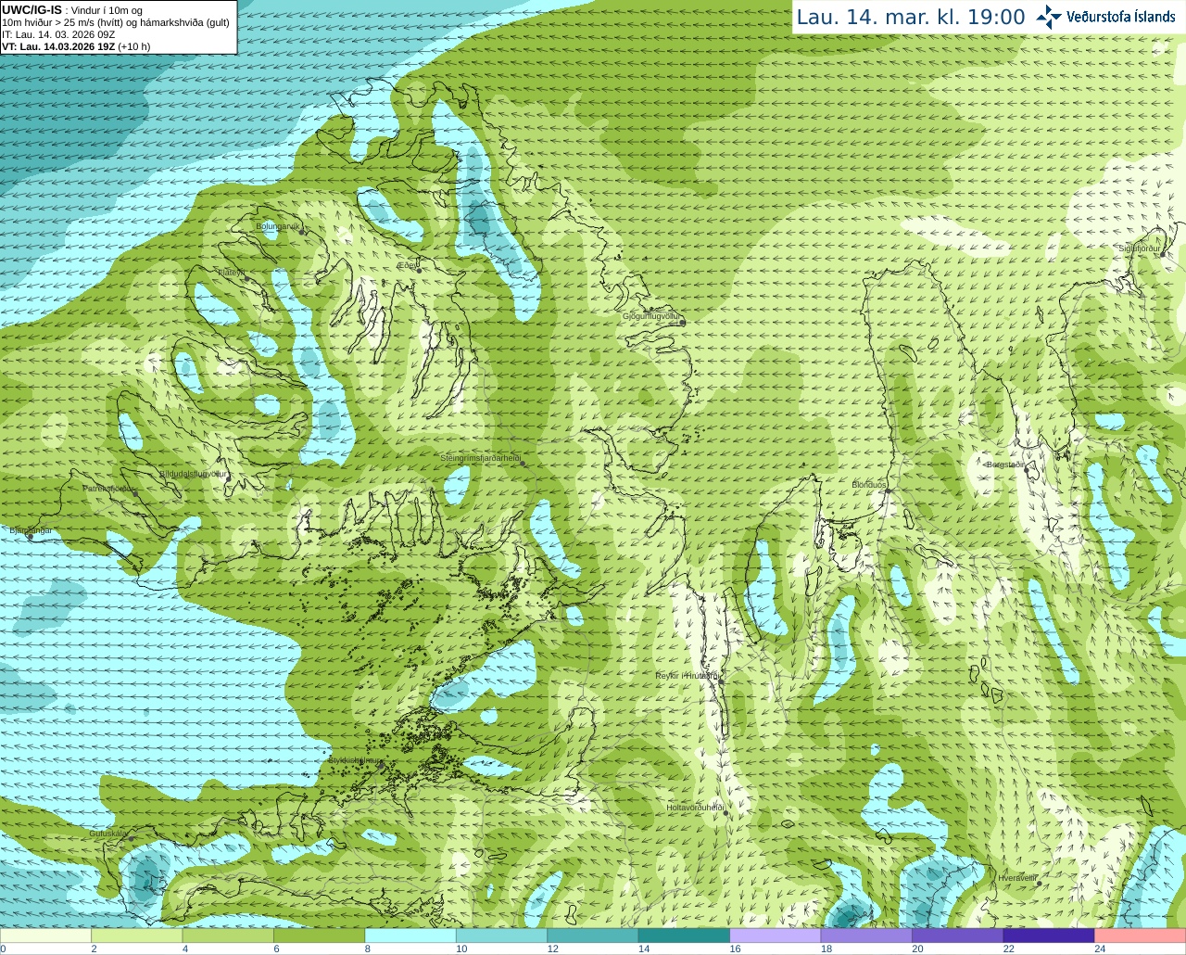Click the Gufuskálar station label

tap(107, 834)
